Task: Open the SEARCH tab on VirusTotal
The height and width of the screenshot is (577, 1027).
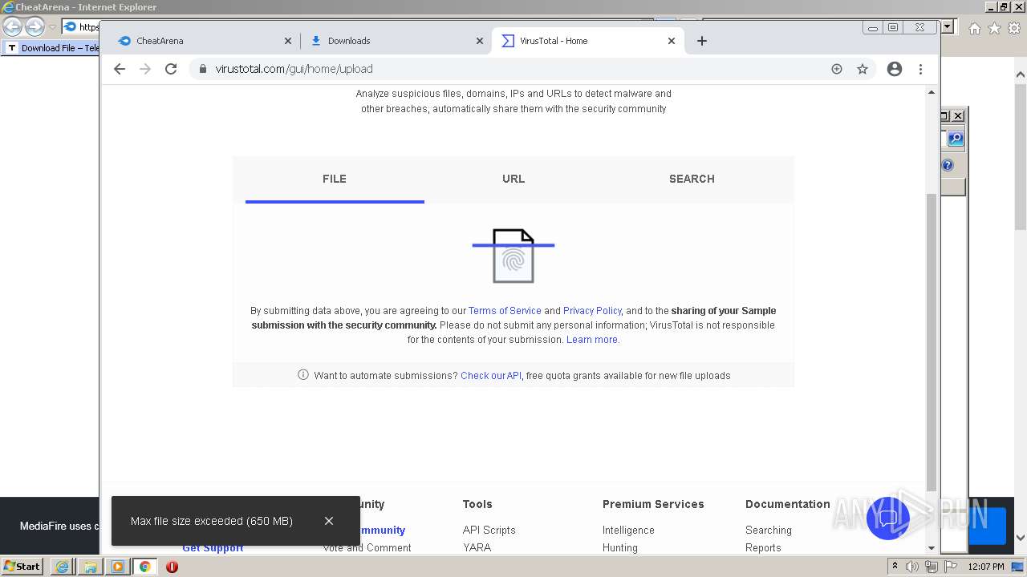Action: click(692, 179)
